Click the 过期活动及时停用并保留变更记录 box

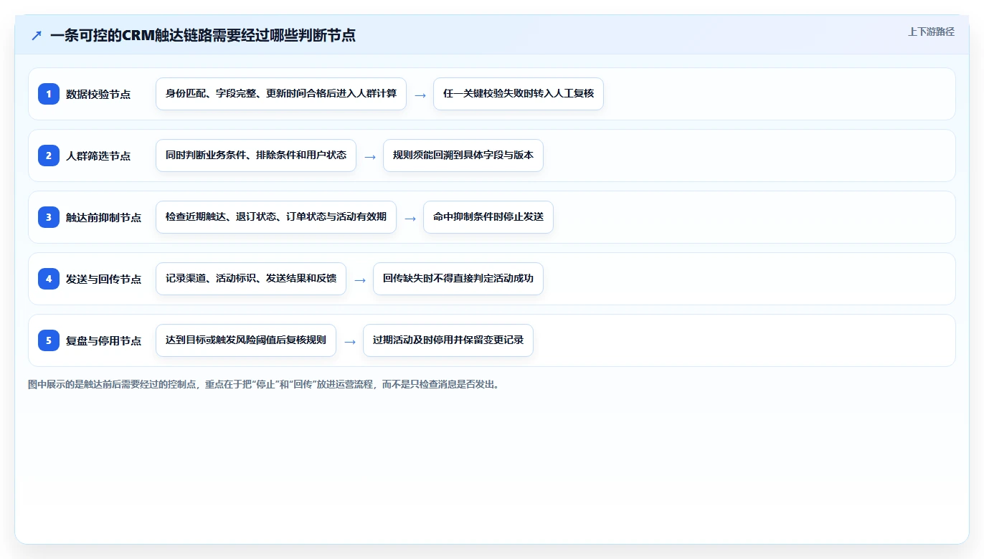click(448, 340)
